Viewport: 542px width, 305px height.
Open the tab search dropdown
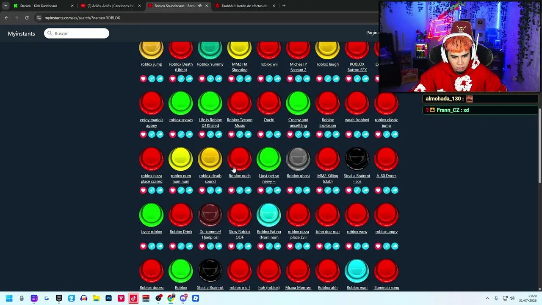[5, 6]
